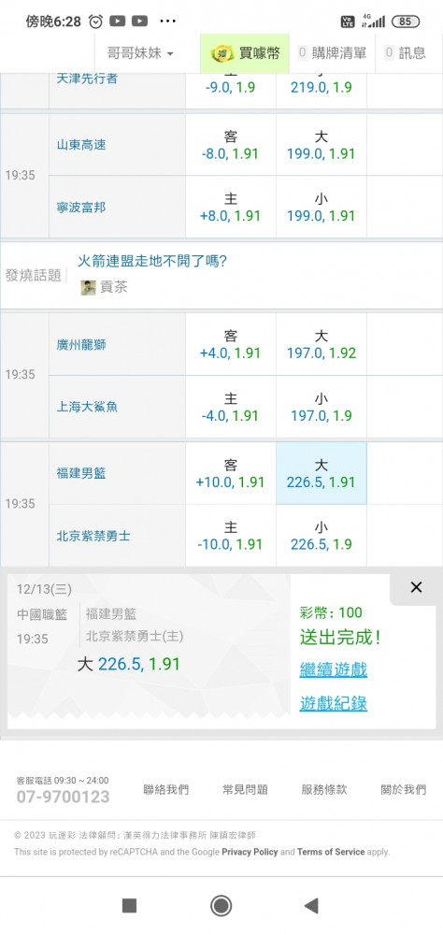Tap Android back navigation triangle

[x=311, y=906]
